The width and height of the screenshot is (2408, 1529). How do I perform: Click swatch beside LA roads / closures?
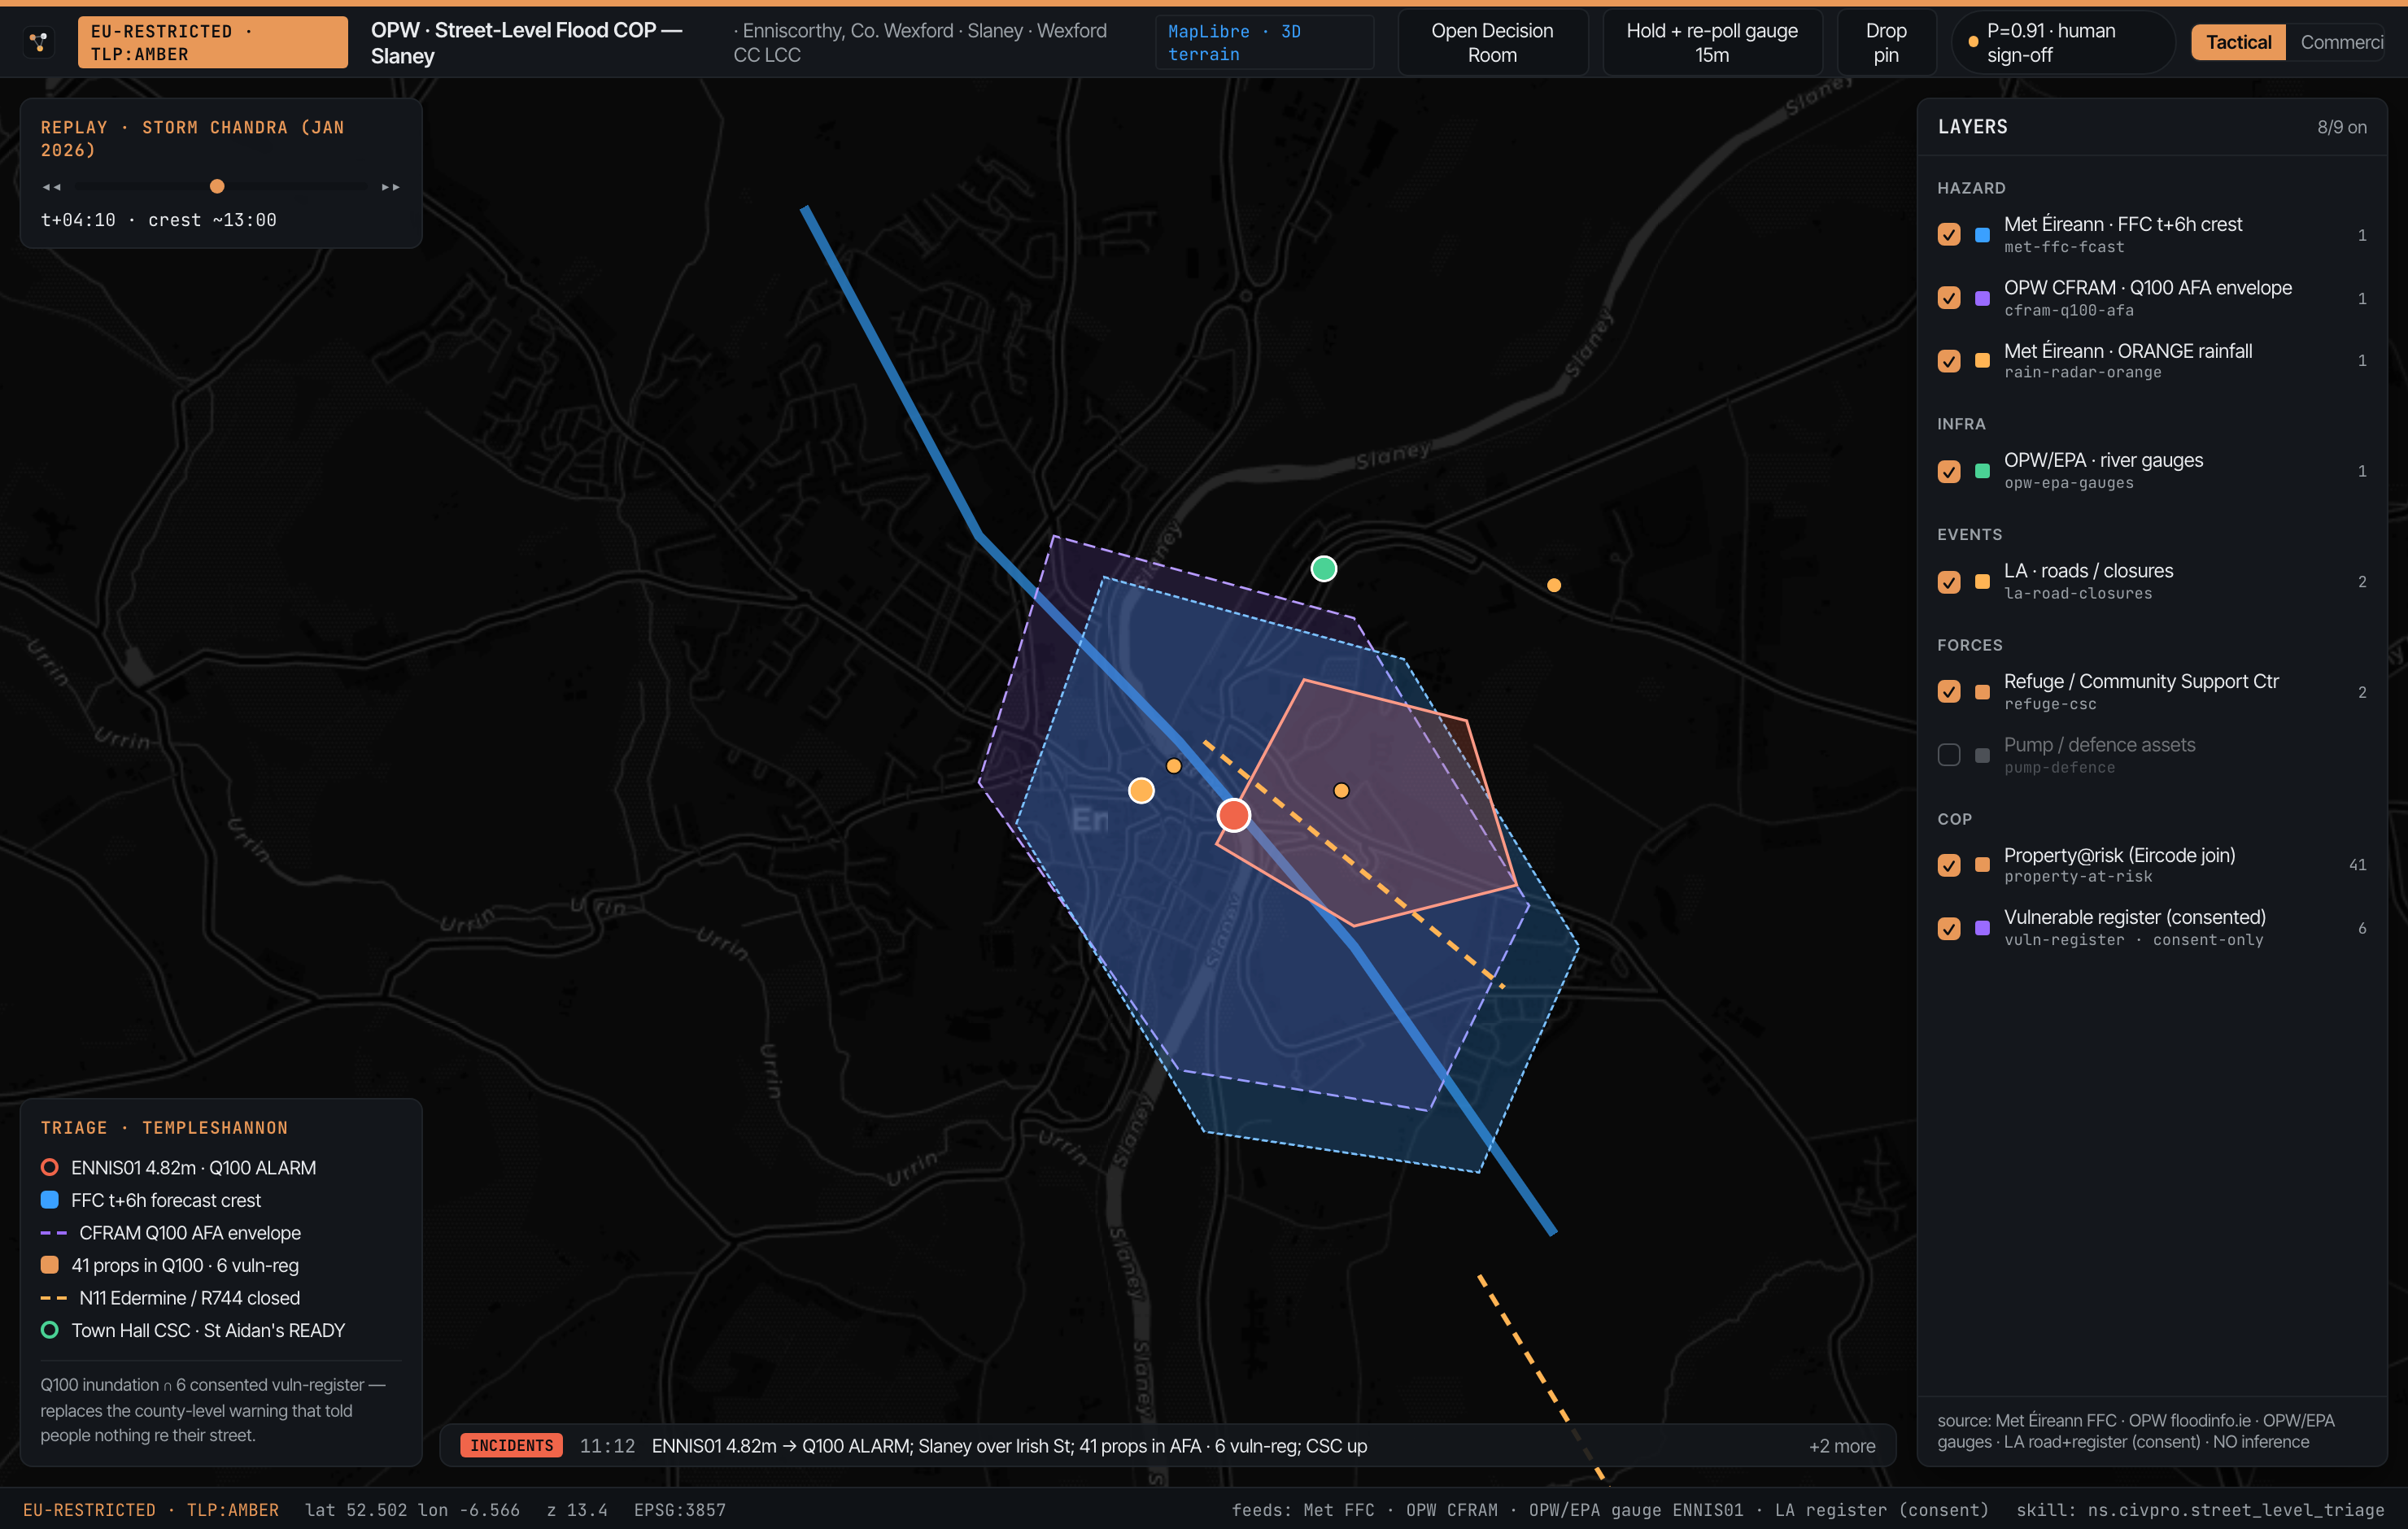[x=1982, y=582]
